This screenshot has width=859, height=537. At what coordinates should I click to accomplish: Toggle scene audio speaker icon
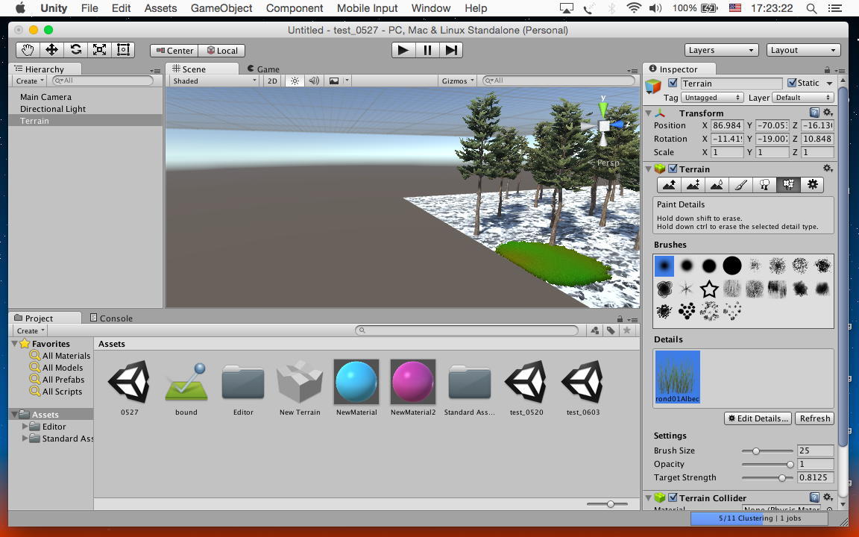click(314, 81)
